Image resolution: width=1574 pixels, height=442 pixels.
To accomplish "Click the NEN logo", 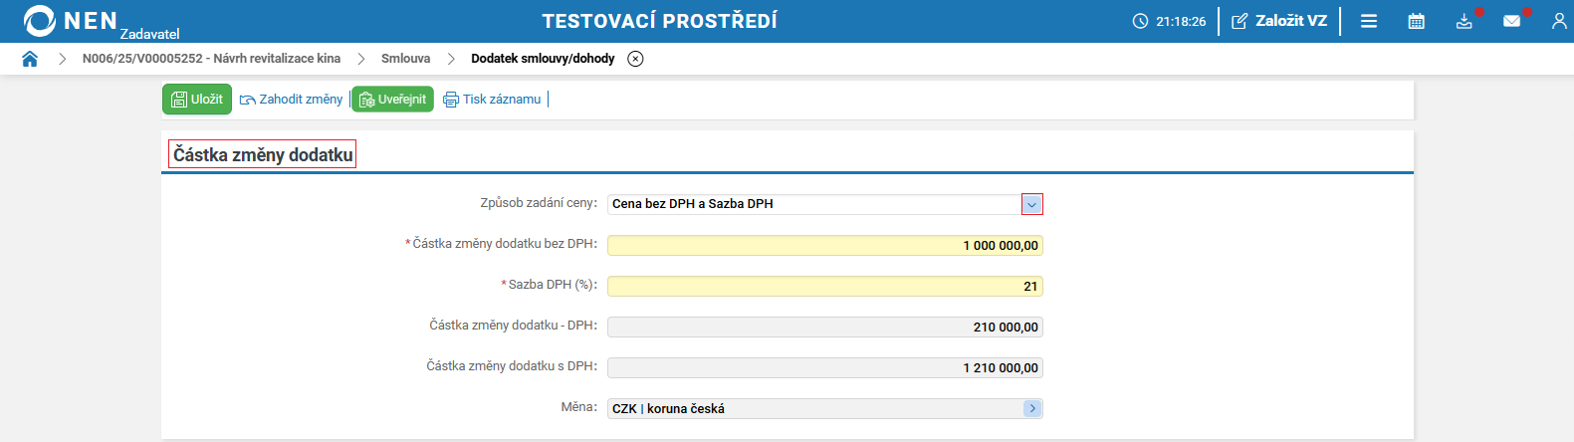I will [70, 21].
